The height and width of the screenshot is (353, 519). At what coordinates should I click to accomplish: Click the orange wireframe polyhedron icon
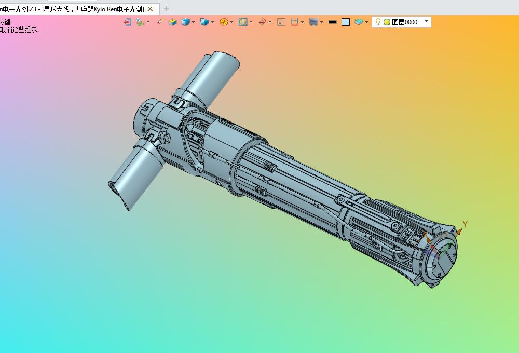(224, 22)
